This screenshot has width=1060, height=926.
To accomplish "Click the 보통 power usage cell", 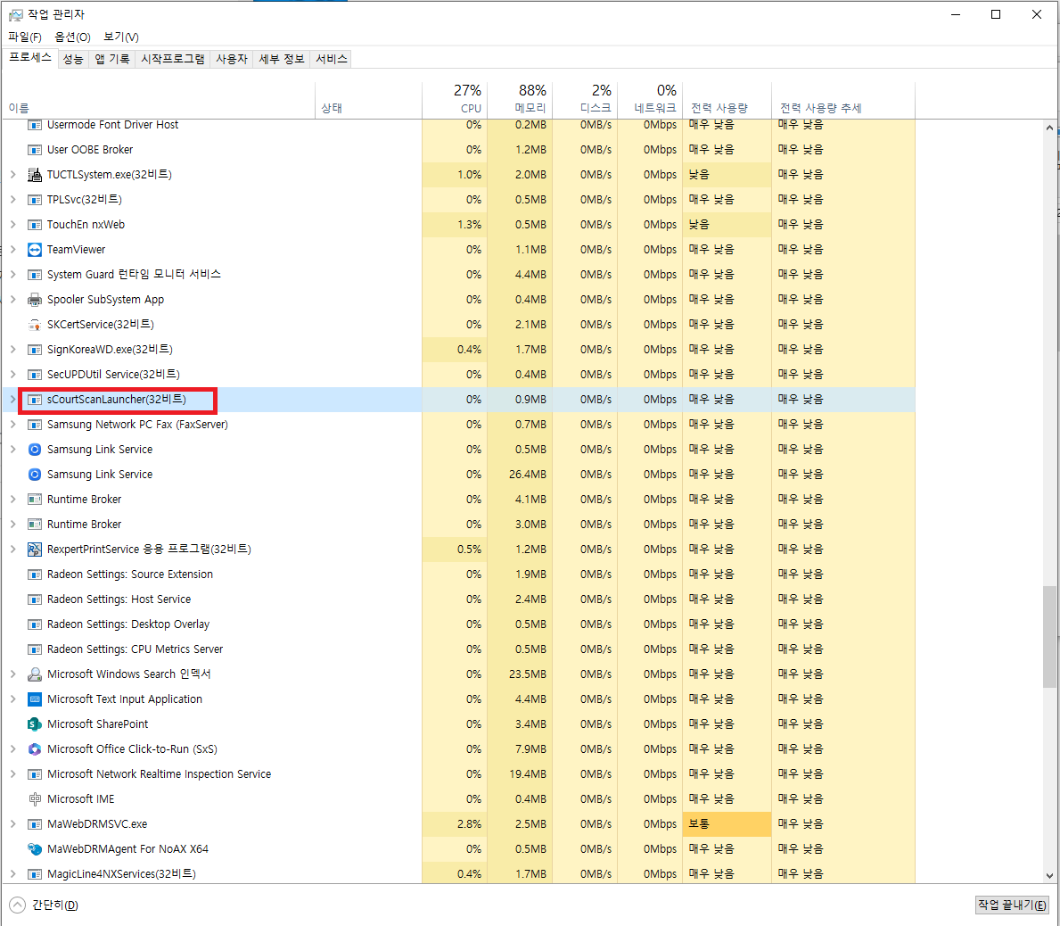I will click(x=727, y=824).
